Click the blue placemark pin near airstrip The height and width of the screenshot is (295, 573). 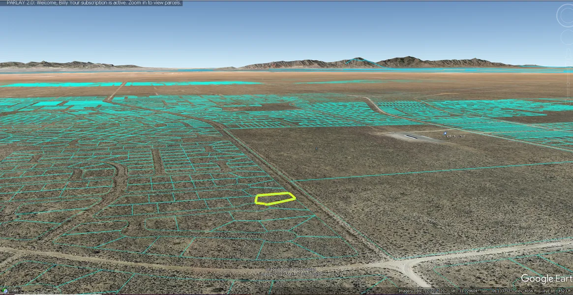tap(445, 133)
